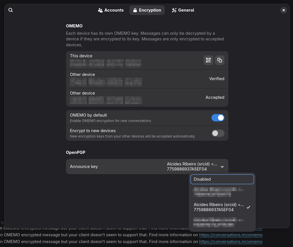Select the This device row

pyautogui.click(x=147, y=60)
